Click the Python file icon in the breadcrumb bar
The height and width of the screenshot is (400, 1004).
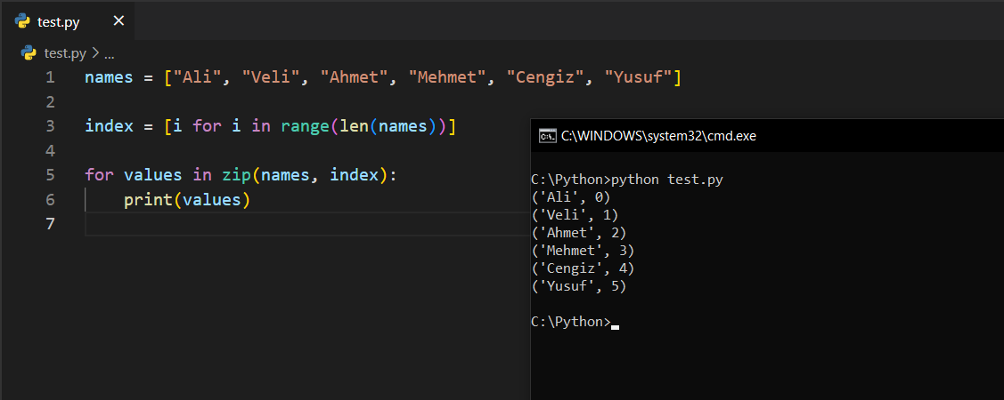point(29,53)
